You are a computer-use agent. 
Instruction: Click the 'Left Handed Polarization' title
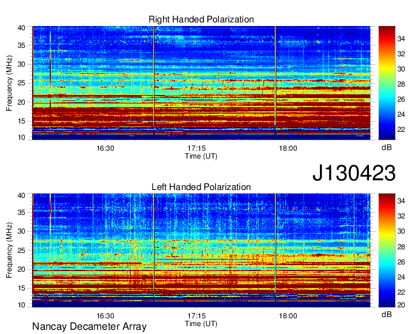(x=201, y=187)
